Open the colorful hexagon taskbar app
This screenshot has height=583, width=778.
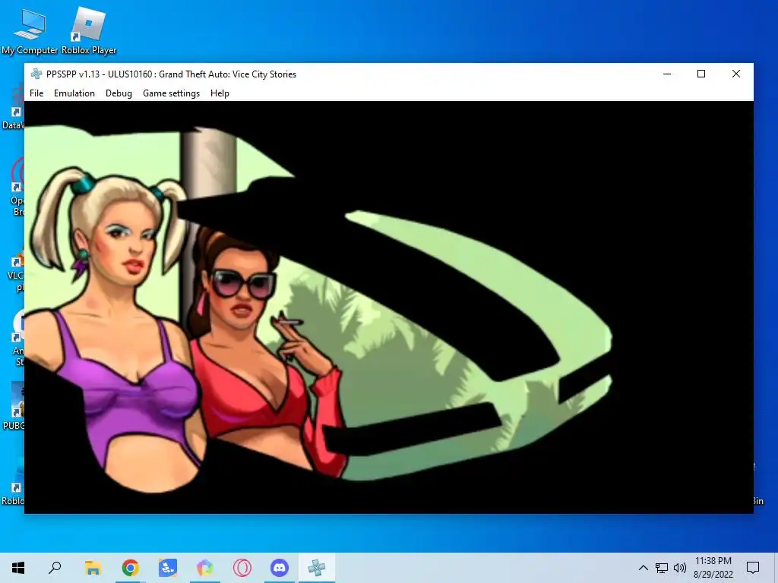(x=205, y=568)
